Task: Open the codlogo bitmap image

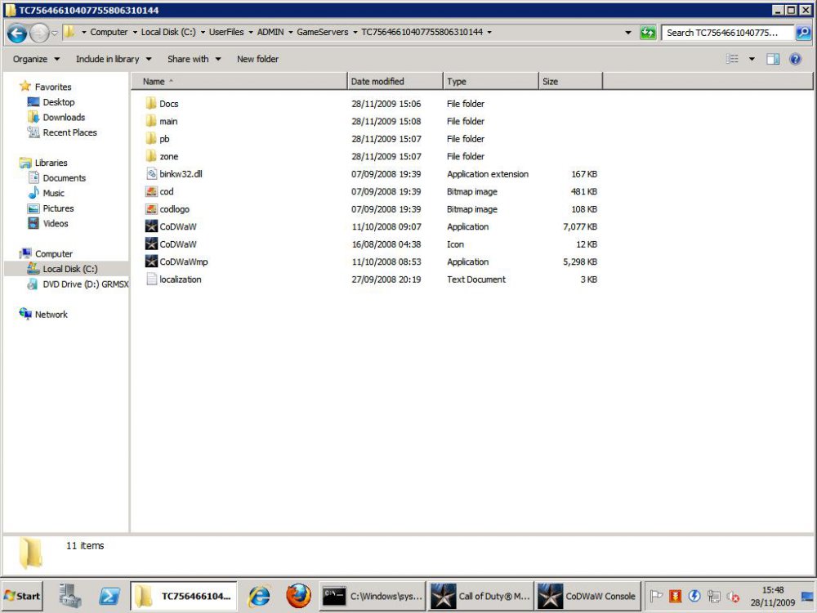Action: (173, 209)
